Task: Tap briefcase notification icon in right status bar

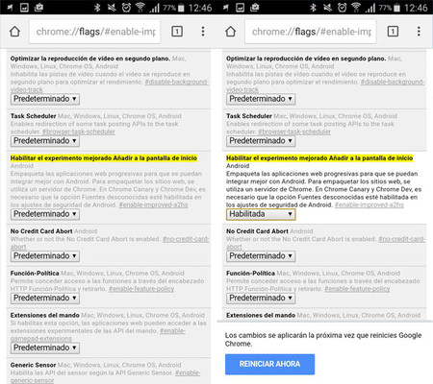Action: tap(255, 8)
